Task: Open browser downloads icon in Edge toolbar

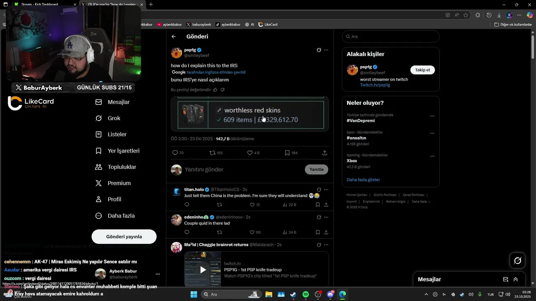Action: pyautogui.click(x=499, y=15)
